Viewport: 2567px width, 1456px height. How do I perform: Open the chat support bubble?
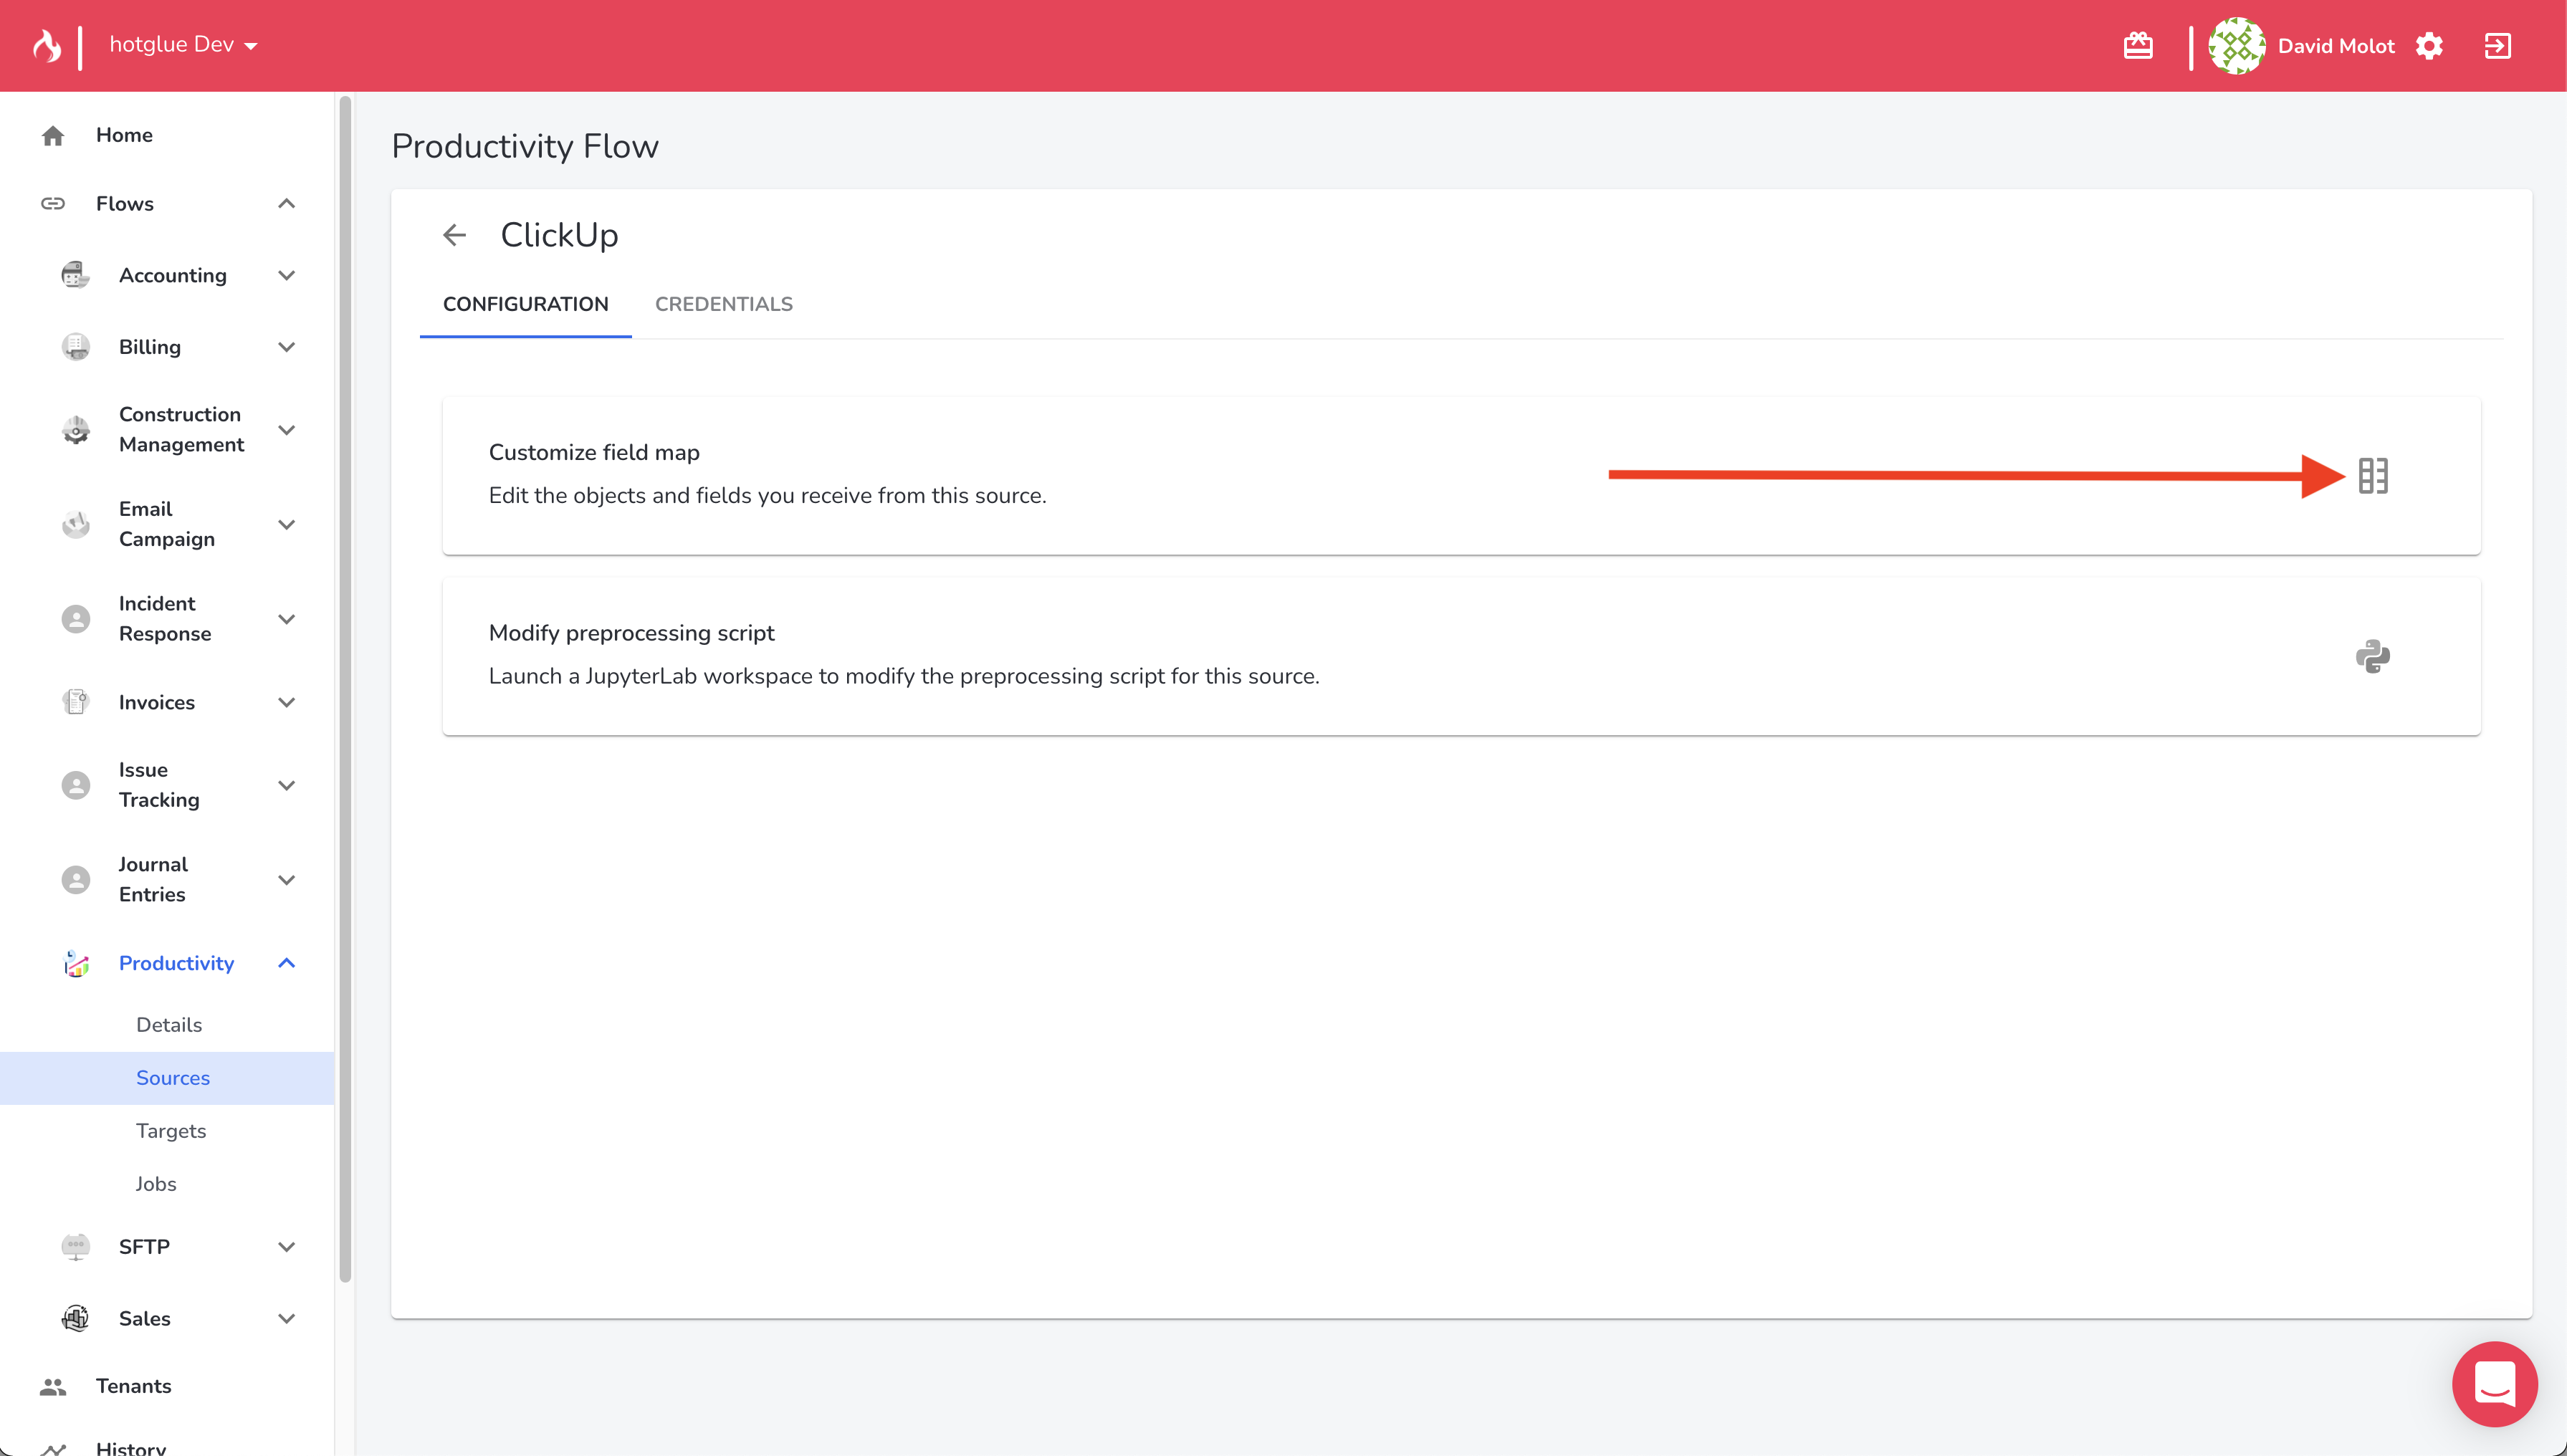2494,1384
